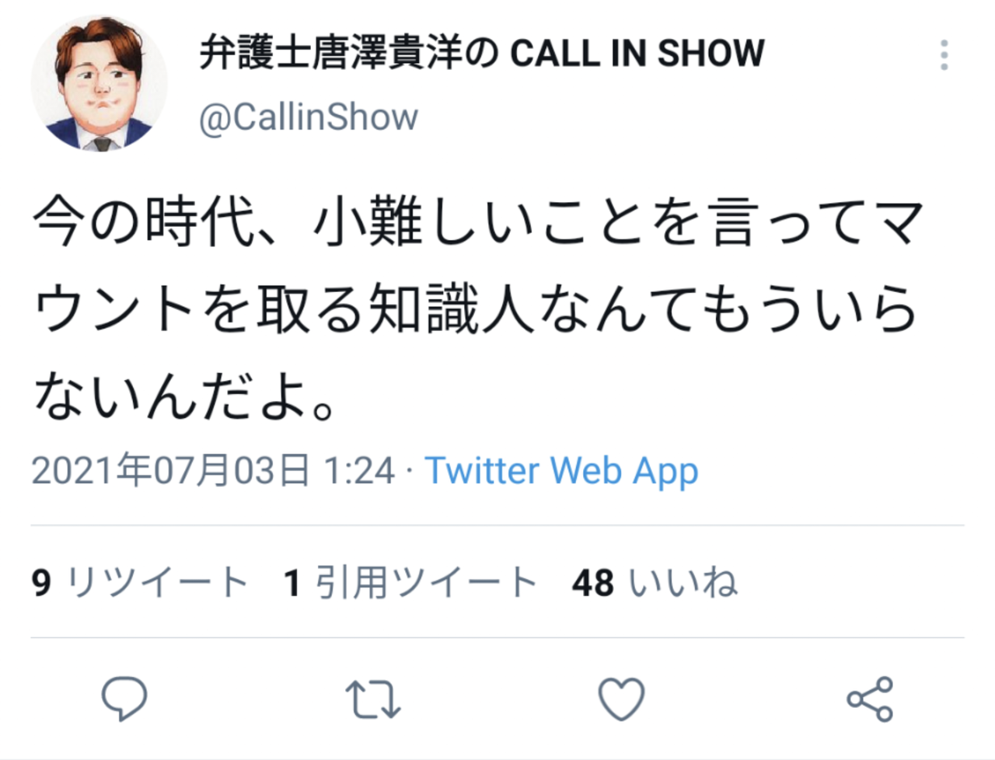995x760 pixels.
Task: Click the tweet line starting 今の時代
Action: tap(478, 222)
